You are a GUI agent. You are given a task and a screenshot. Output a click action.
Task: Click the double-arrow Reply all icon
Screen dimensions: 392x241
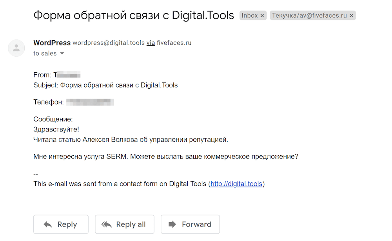click(107, 224)
